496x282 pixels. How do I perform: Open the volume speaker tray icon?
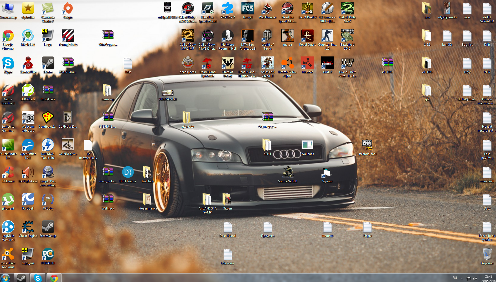point(475,278)
